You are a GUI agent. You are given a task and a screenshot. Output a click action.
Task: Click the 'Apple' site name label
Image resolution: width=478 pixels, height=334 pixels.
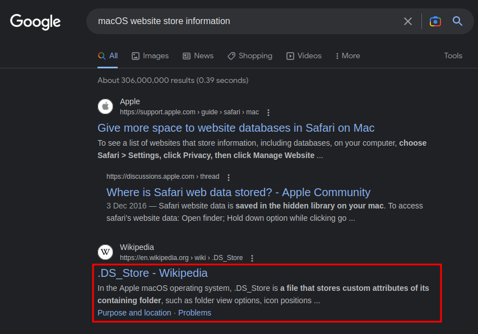(130, 101)
